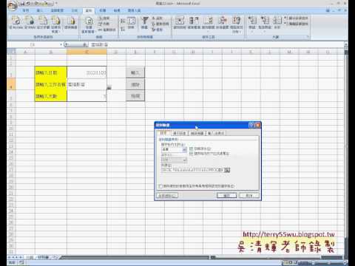
Task: Switch to the Insert ribbon tab
Action: pos(40,10)
